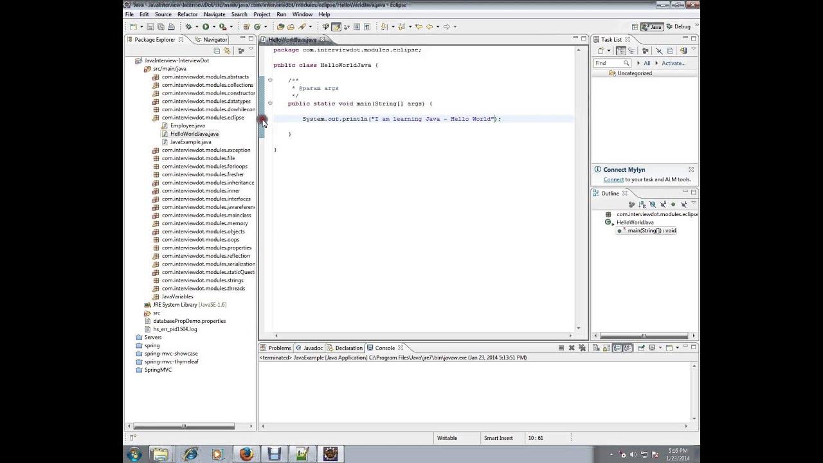
Task: Click the Last Edit Location arrow icon
Action: pos(419,26)
